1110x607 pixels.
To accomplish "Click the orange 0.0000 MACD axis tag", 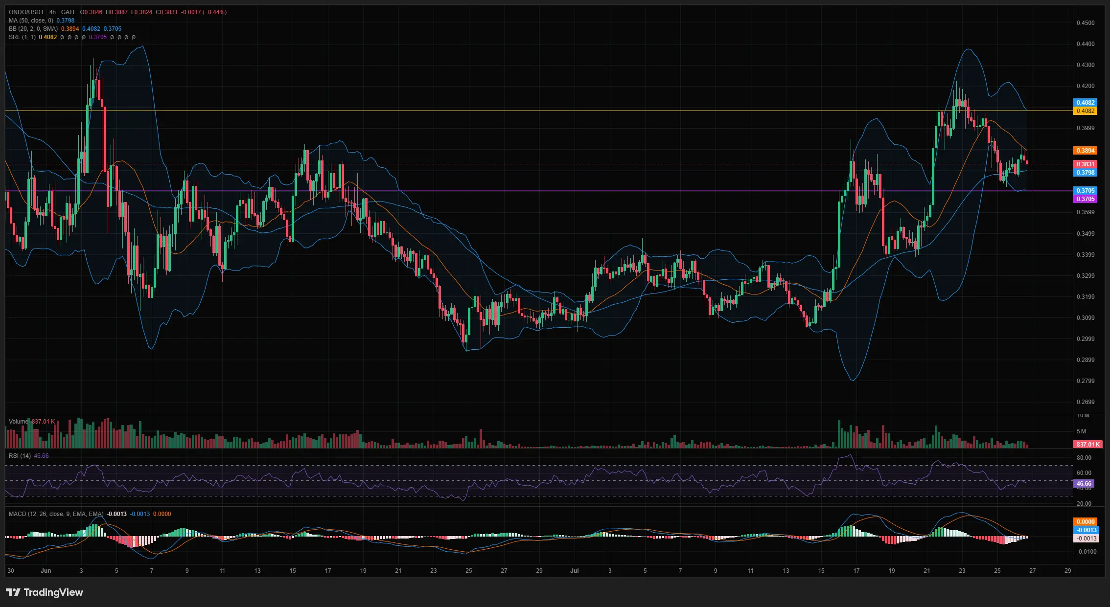I will (1086, 522).
